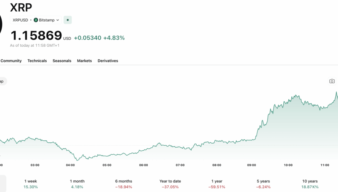338x192 pixels.
Task: Click the 09:00 time axis label
Action: coord(251,165)
